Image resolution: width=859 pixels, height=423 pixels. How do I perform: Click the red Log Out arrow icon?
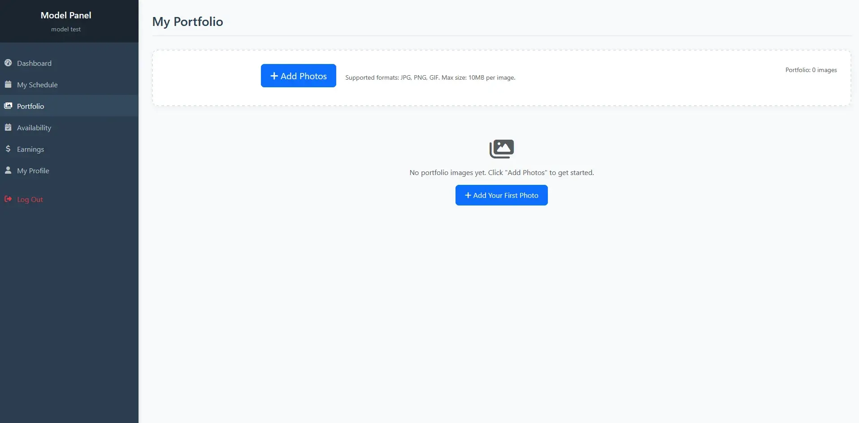(x=8, y=199)
